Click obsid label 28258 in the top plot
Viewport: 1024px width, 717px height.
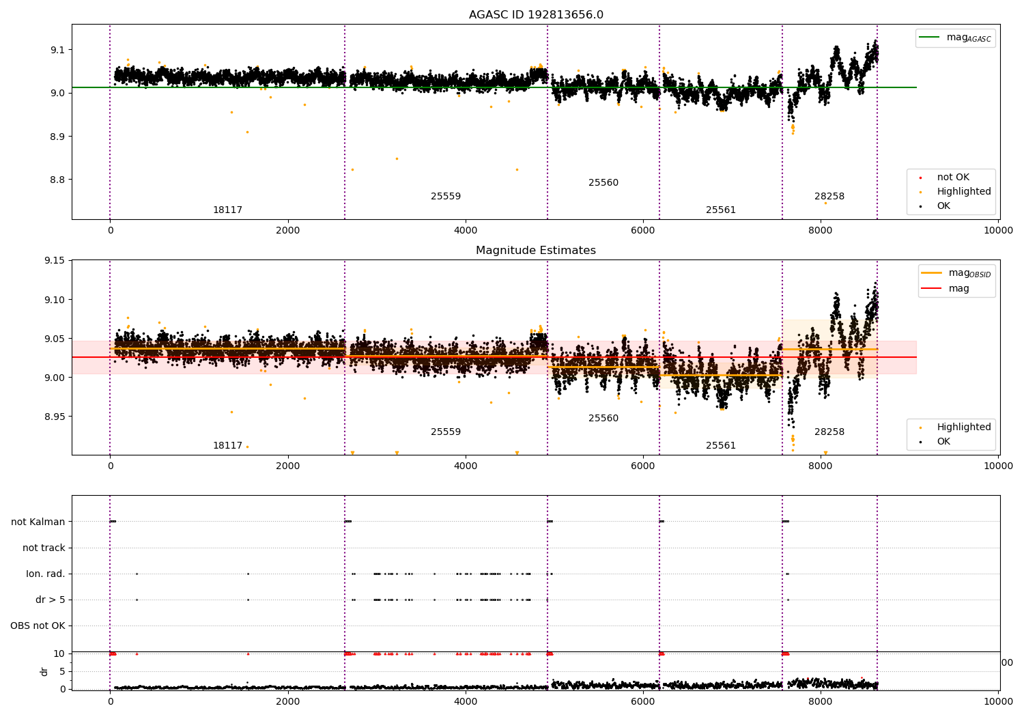(829, 197)
